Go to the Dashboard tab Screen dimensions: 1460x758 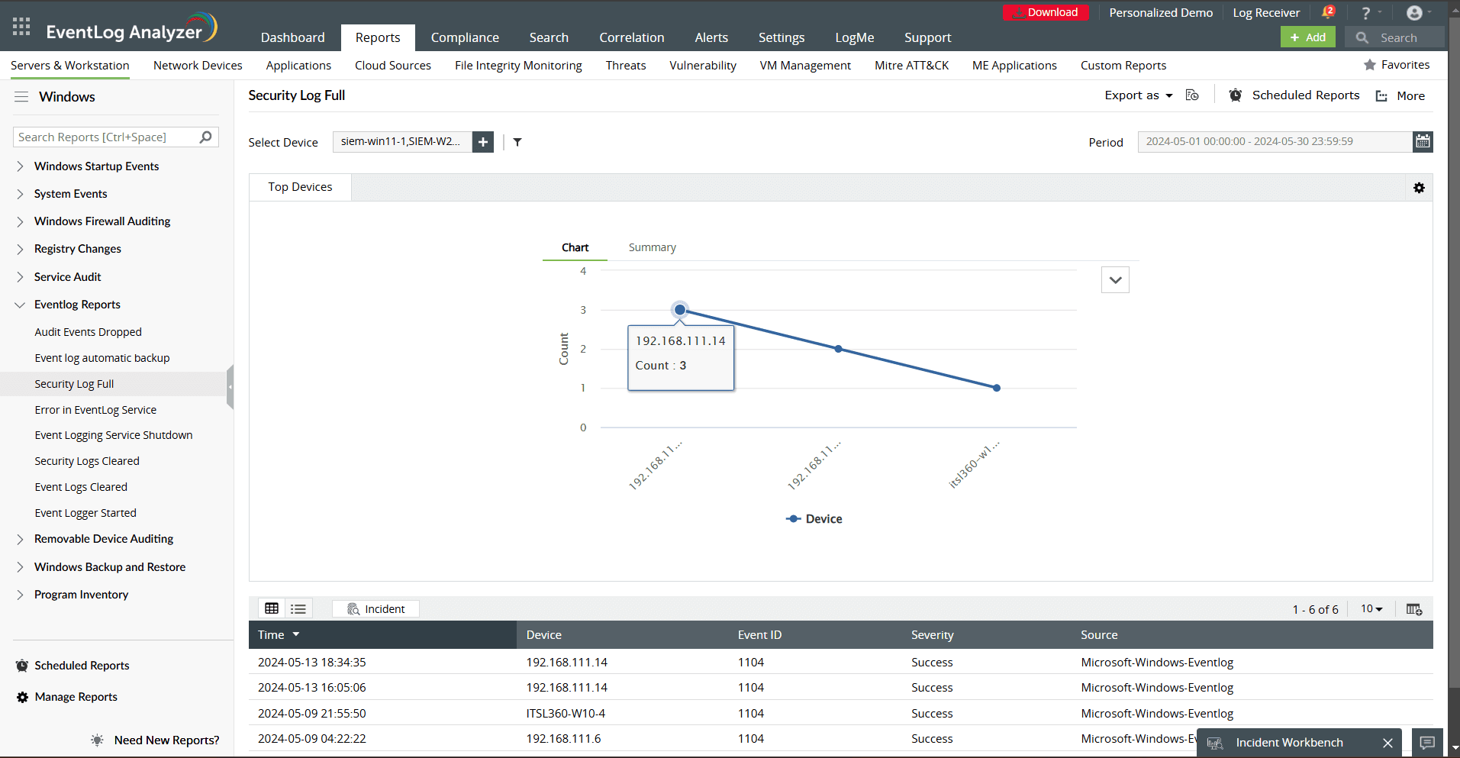(292, 37)
